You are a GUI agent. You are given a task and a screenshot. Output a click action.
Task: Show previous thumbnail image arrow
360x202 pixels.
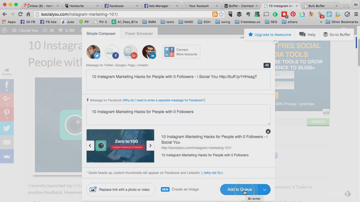tap(90, 146)
